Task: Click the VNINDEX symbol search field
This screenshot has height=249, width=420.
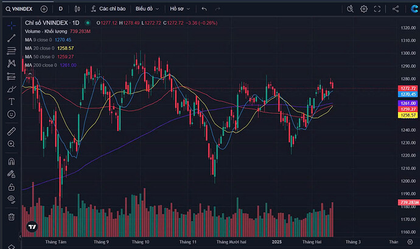Action: [21, 9]
